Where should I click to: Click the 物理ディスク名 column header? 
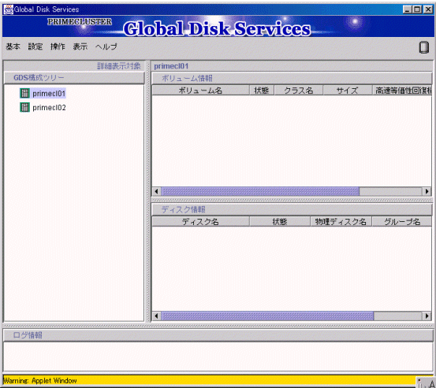[341, 222]
